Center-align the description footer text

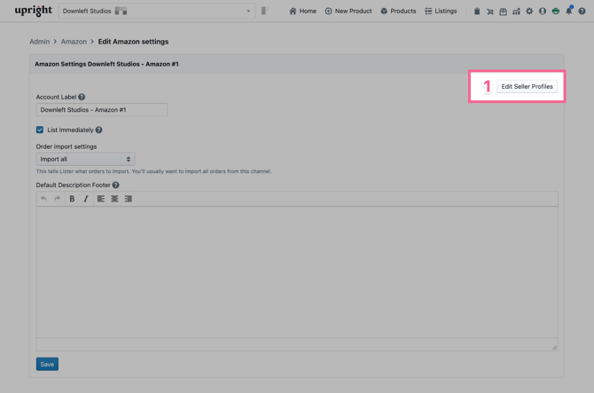[114, 199]
